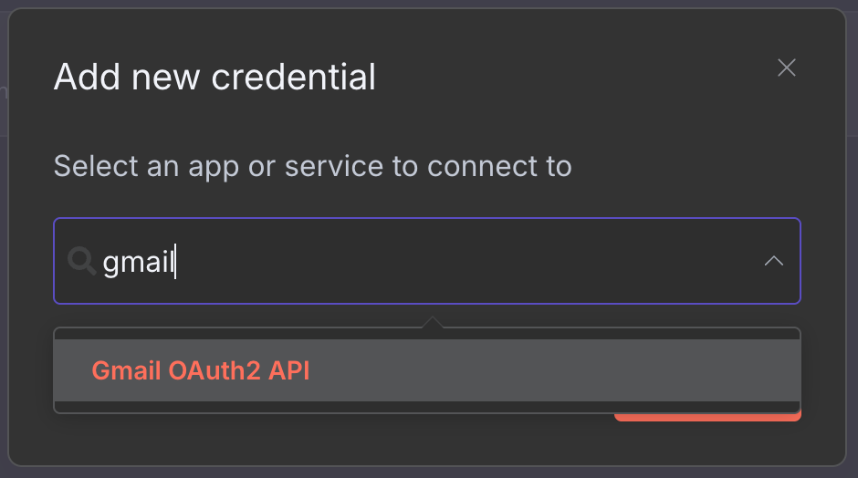Click the Select an app or service label
The image size is (858, 478).
(x=312, y=166)
